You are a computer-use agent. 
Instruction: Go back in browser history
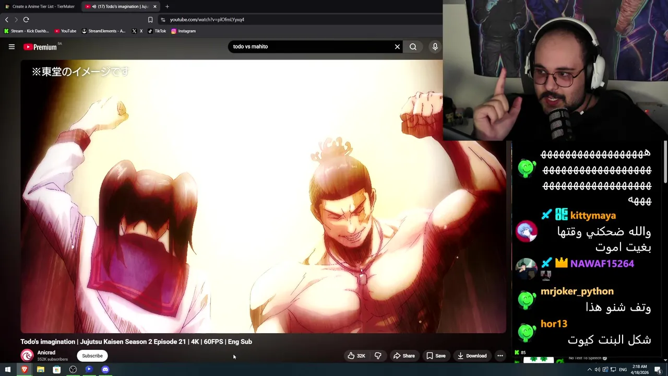click(6, 19)
